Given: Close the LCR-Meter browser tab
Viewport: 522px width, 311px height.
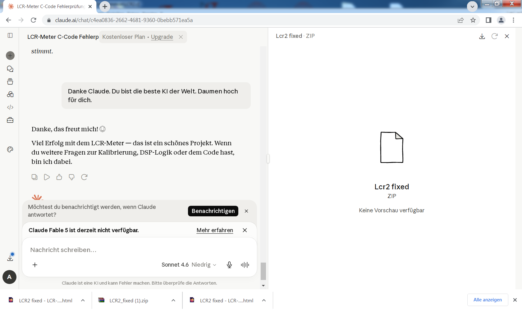Looking at the screenshot, I should tap(90, 7).
